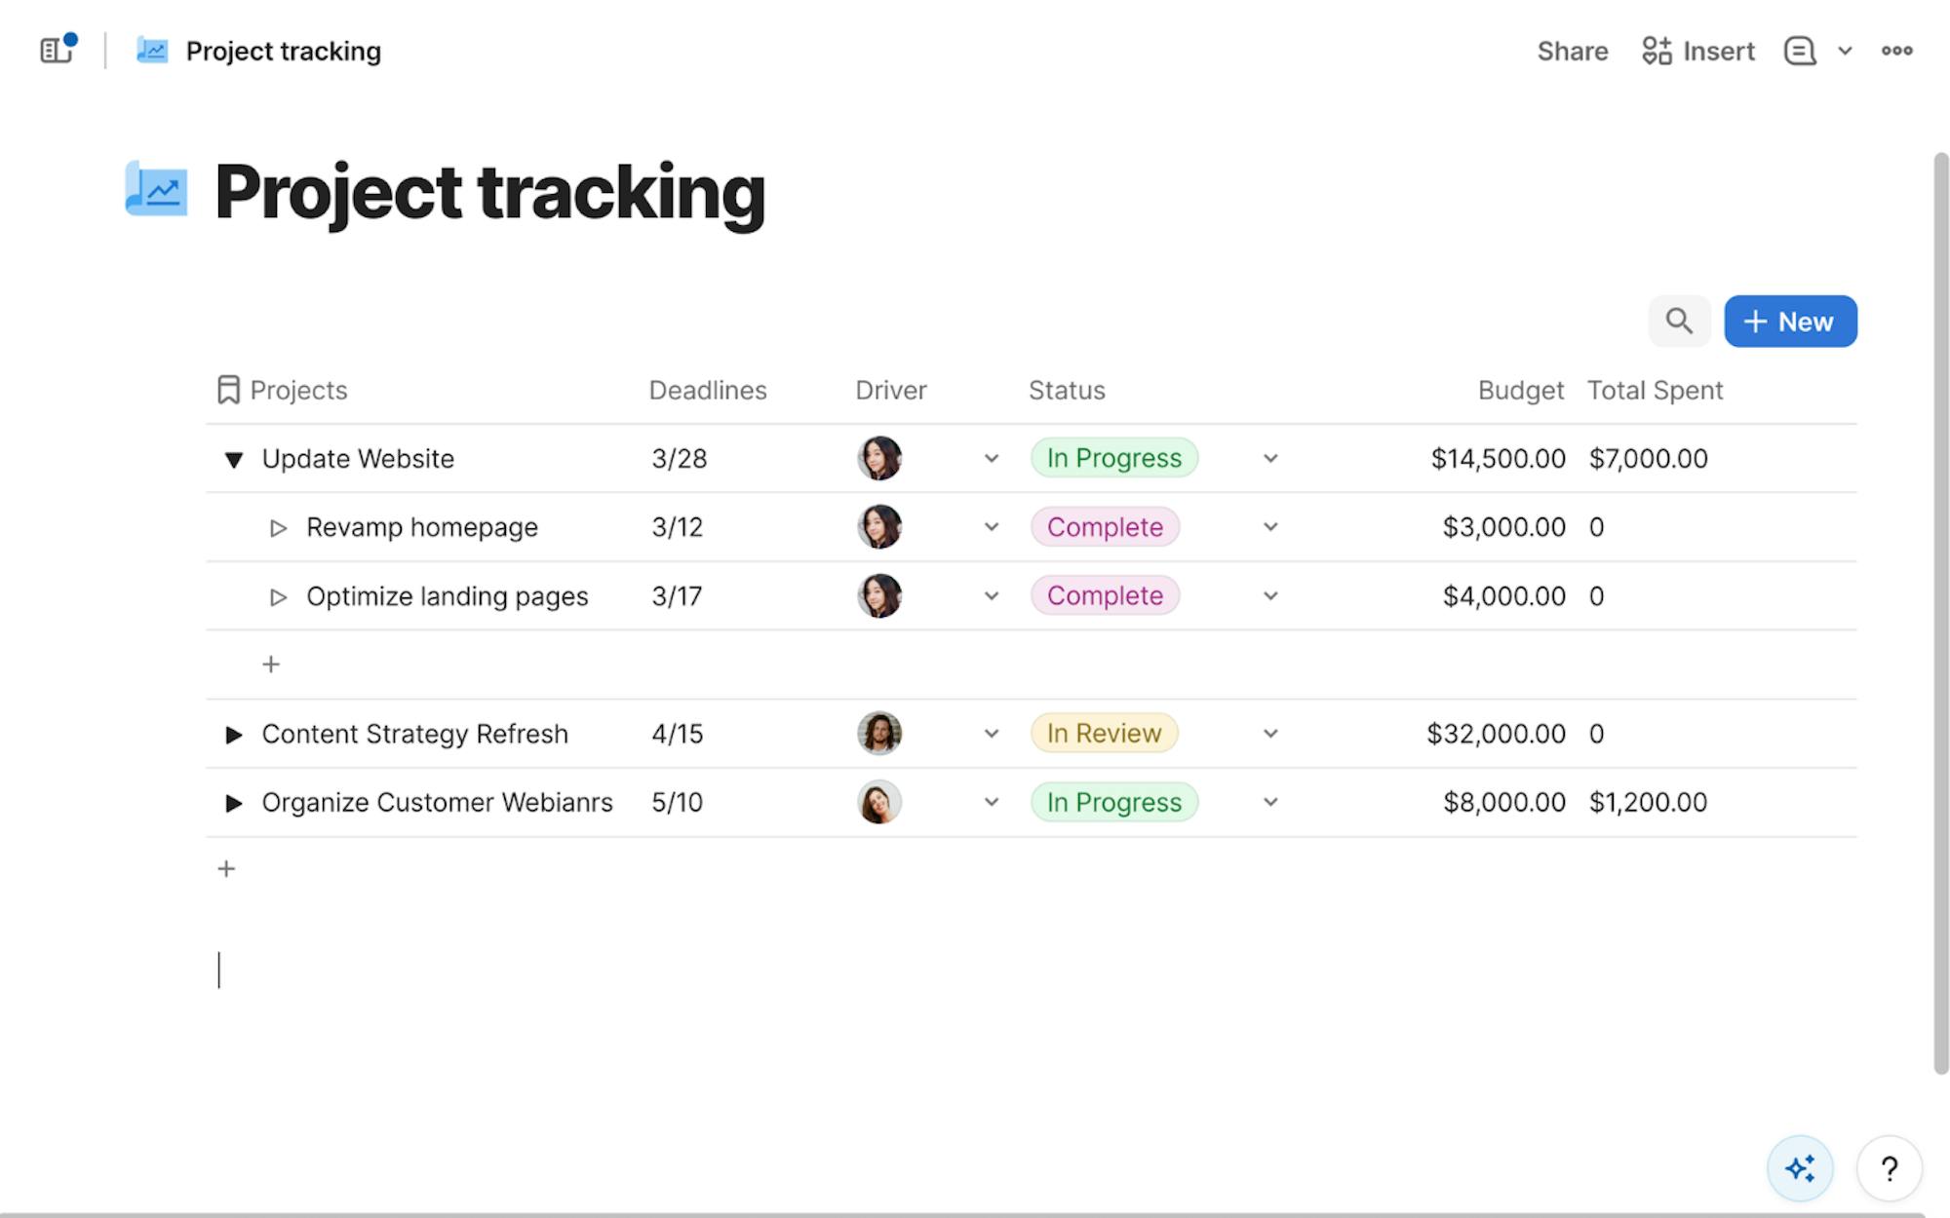Open the comments dropdown chevron in header
Image resolution: width=1950 pixels, height=1218 pixels.
click(x=1845, y=51)
